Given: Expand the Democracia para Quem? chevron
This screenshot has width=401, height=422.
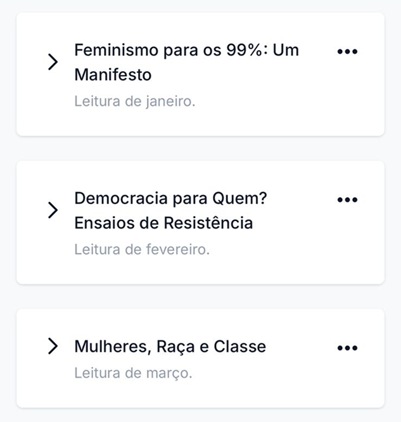Looking at the screenshot, I should [x=53, y=210].
